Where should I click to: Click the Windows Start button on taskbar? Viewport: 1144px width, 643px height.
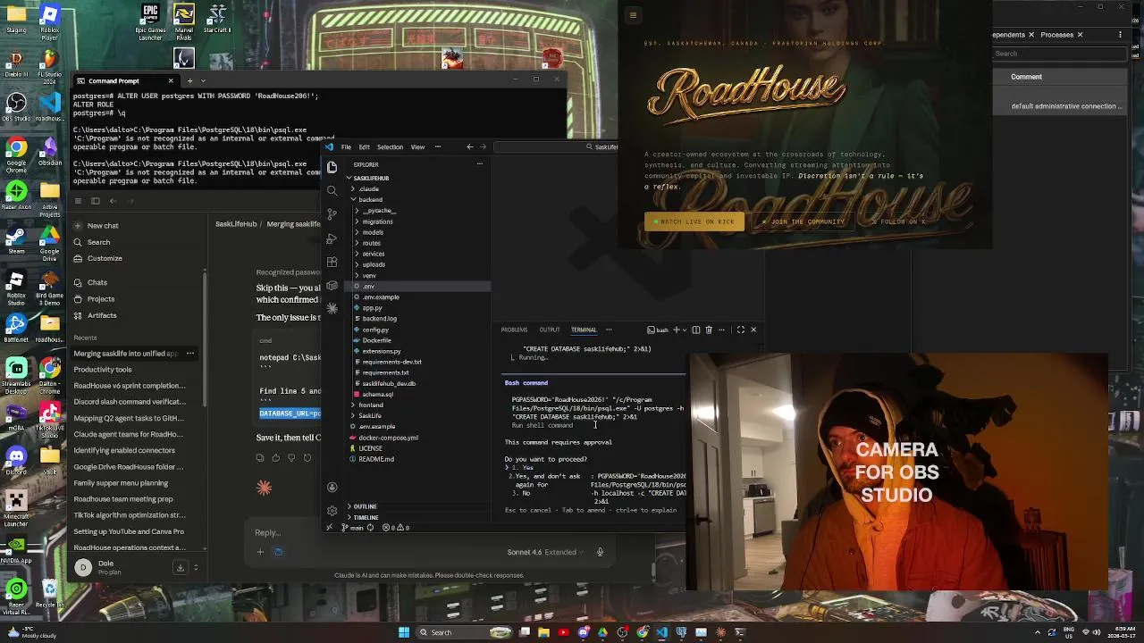[404, 632]
